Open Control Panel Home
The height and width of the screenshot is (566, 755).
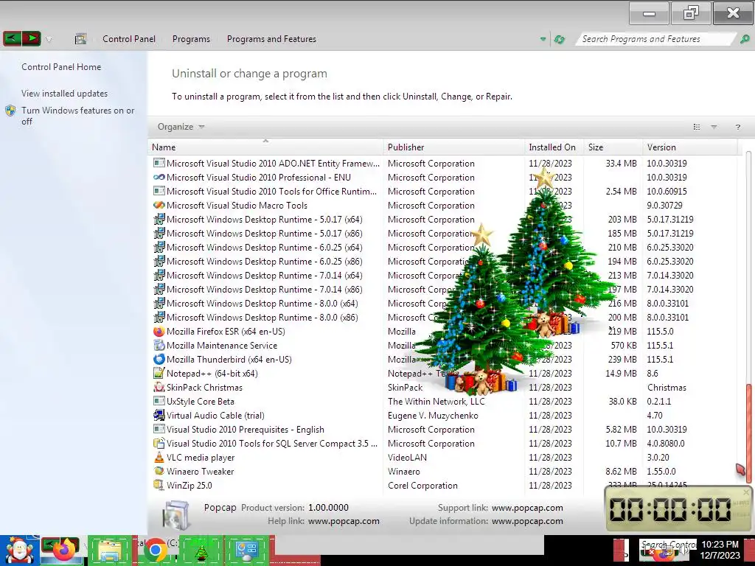[x=61, y=67]
